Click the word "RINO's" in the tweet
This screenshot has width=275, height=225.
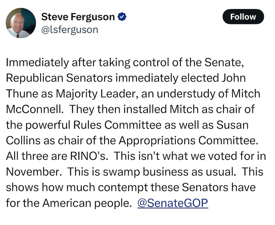click(x=82, y=156)
